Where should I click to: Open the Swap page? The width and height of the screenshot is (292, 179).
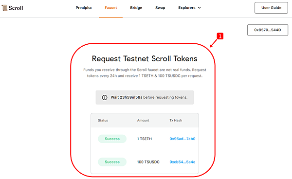pyautogui.click(x=160, y=8)
